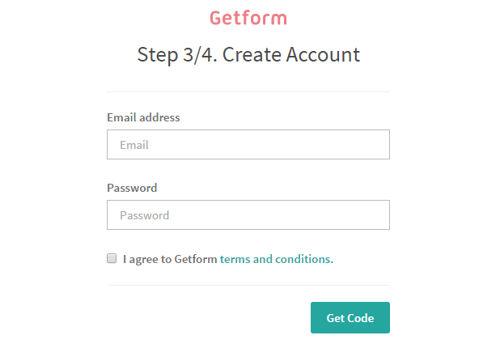Focus the Password input field
Viewport: 479px width, 348px height.
[x=248, y=214]
